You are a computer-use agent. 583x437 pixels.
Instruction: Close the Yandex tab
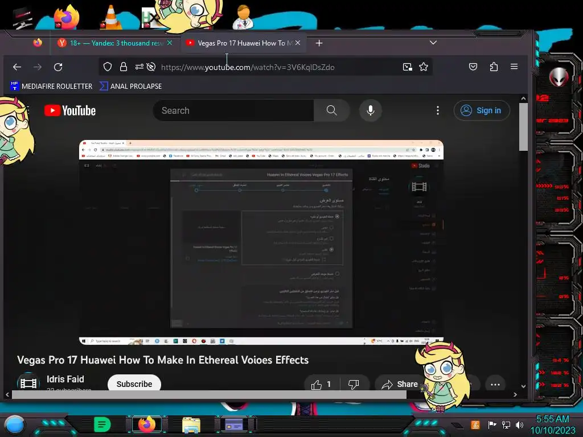[x=170, y=43]
